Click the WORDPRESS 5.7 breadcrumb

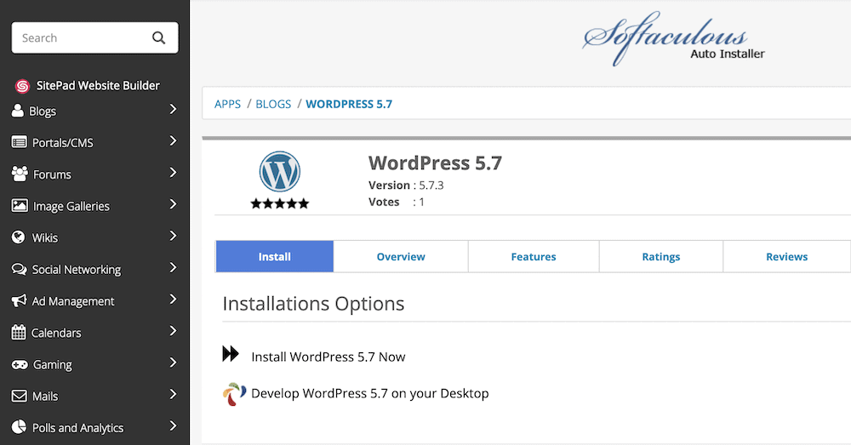pyautogui.click(x=349, y=104)
